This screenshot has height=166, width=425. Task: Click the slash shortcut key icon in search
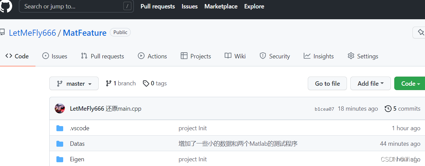tap(127, 6)
